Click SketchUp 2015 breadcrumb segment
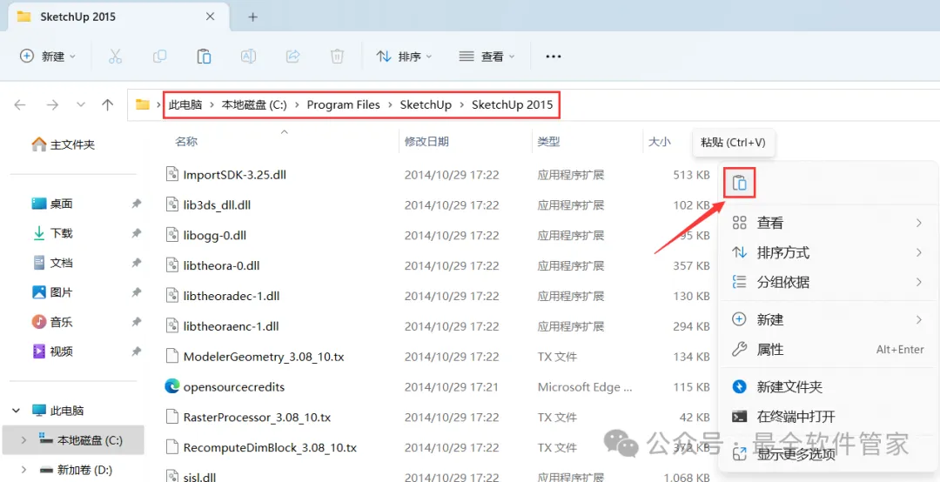 (513, 105)
